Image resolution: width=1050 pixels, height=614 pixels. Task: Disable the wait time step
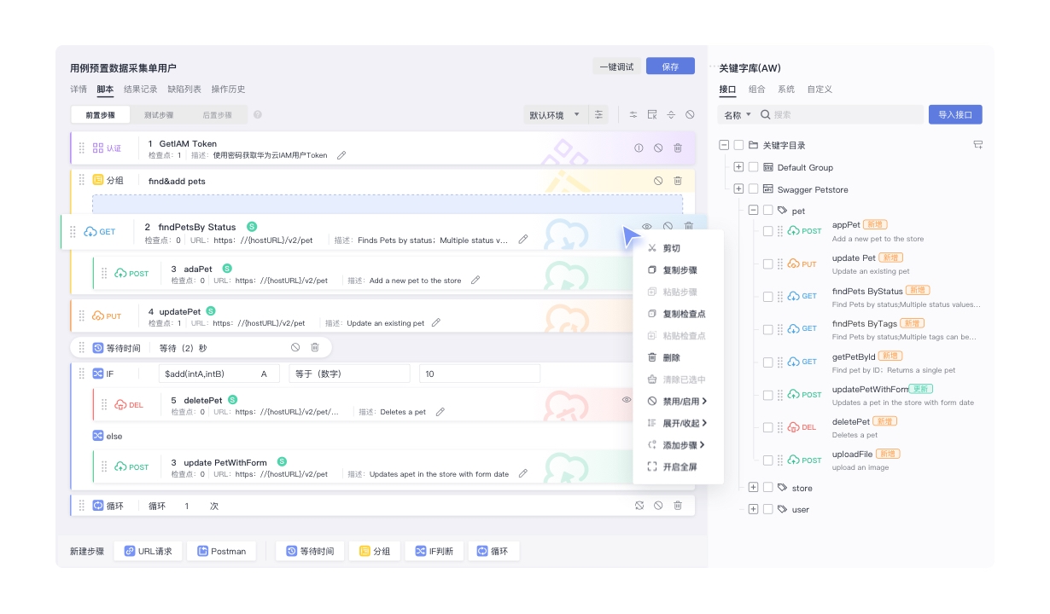pyautogui.click(x=295, y=347)
